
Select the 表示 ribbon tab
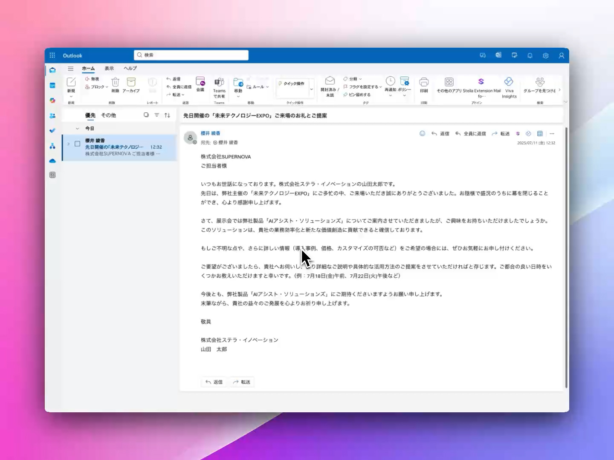click(x=109, y=69)
